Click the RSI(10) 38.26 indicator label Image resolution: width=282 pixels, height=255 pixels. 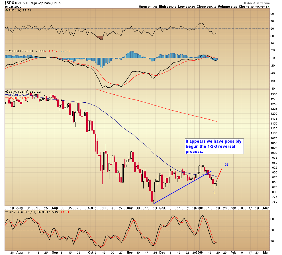click(20, 11)
